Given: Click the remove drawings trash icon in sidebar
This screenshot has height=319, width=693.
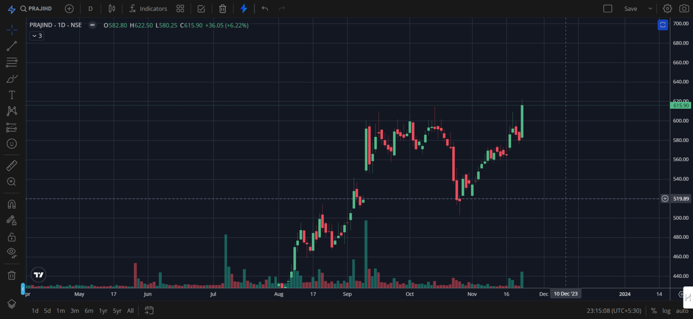Looking at the screenshot, I should click(x=12, y=275).
